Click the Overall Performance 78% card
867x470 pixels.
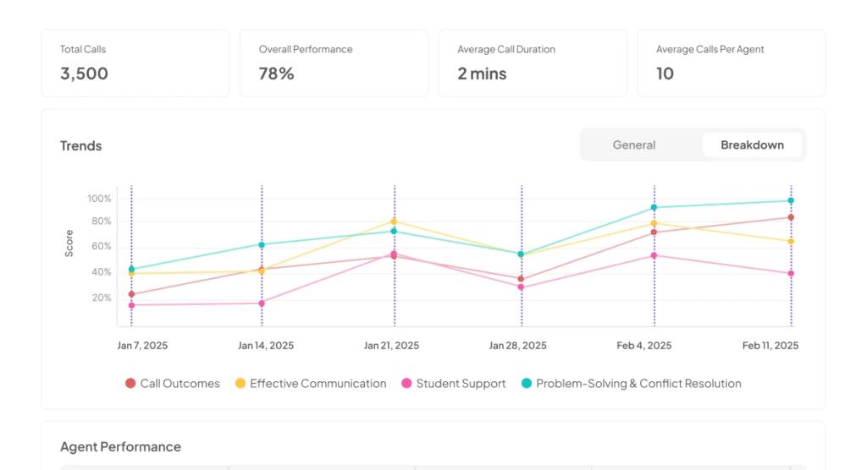click(x=334, y=63)
